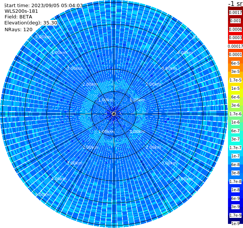Select the 0.0001 colorbar tick label
This screenshot has height=228, width=243.
235,54
